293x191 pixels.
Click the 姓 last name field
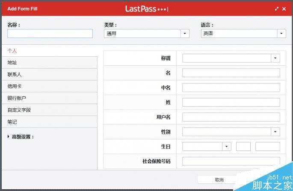coord(231,102)
